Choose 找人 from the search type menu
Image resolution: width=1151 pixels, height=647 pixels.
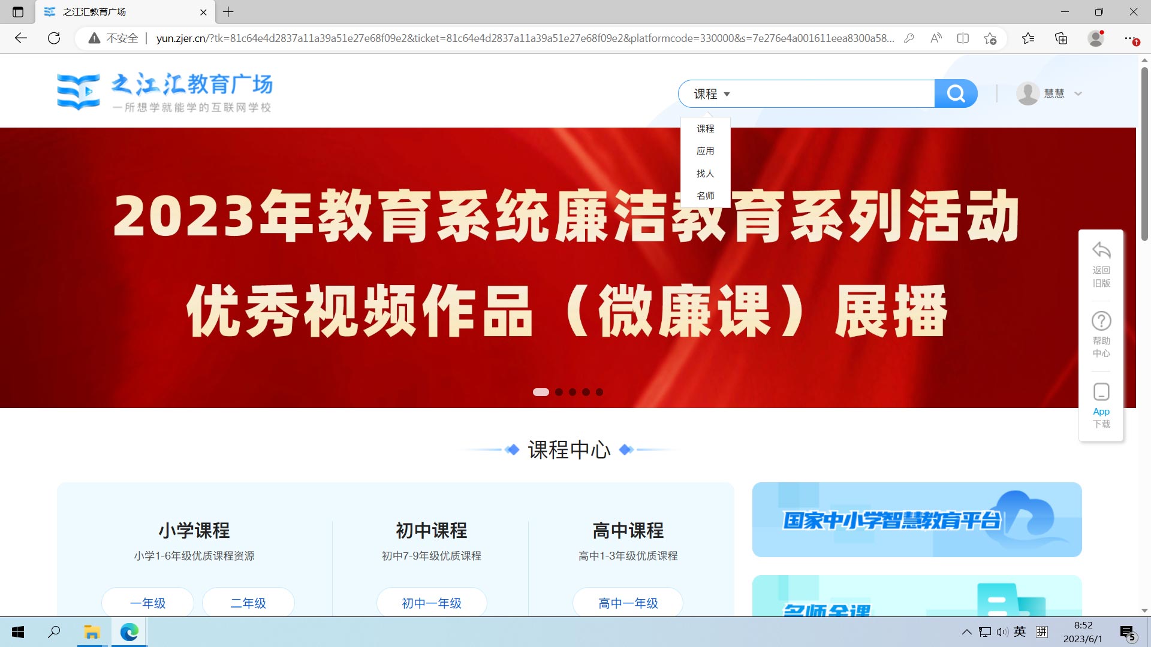pyautogui.click(x=705, y=173)
